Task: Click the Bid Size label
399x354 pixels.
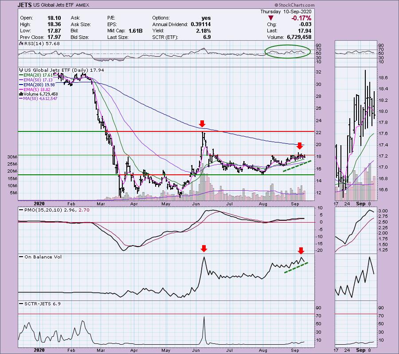Action: tap(80, 37)
